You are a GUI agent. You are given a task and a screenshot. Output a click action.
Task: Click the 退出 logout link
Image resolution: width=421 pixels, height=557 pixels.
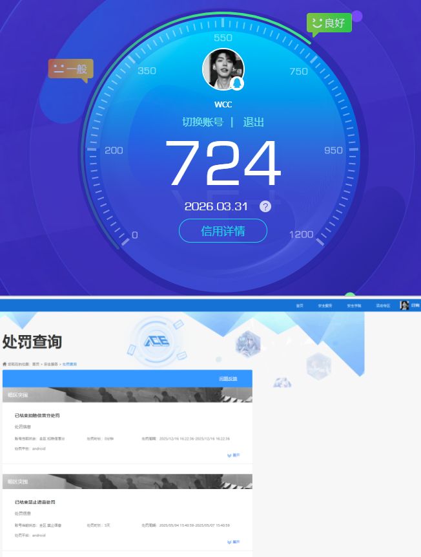pyautogui.click(x=253, y=122)
